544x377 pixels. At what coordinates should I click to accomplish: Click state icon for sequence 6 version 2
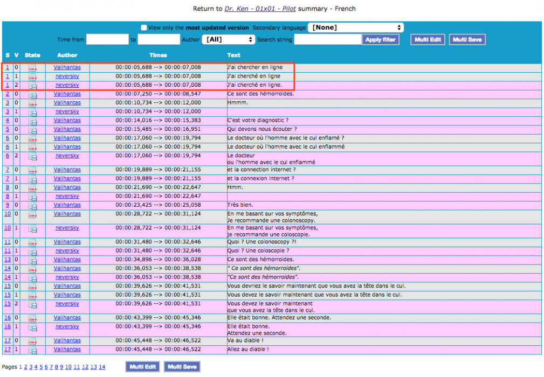(x=32, y=156)
